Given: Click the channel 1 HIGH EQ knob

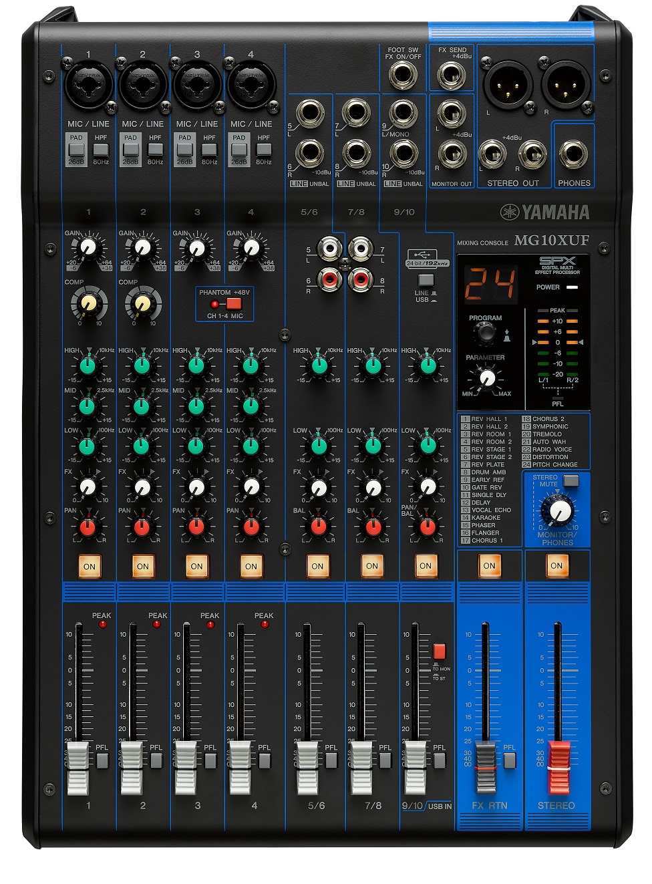Looking at the screenshot, I should click(88, 365).
